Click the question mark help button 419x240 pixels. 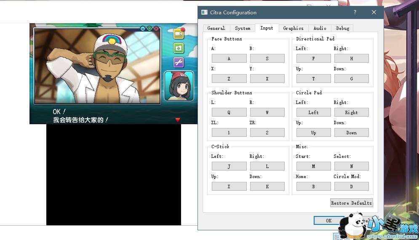tap(355, 12)
